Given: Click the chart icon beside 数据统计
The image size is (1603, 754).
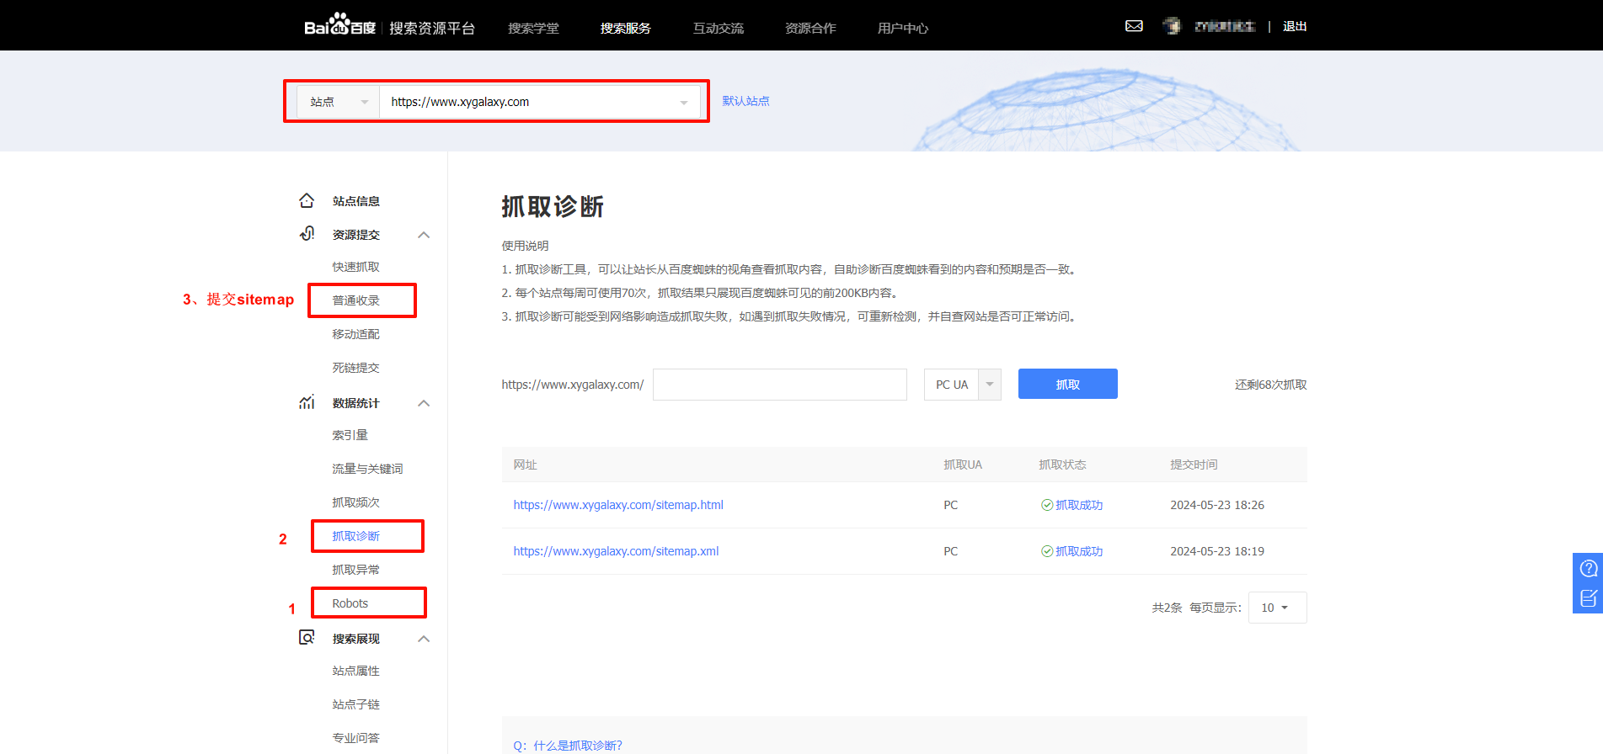Looking at the screenshot, I should [x=307, y=402].
